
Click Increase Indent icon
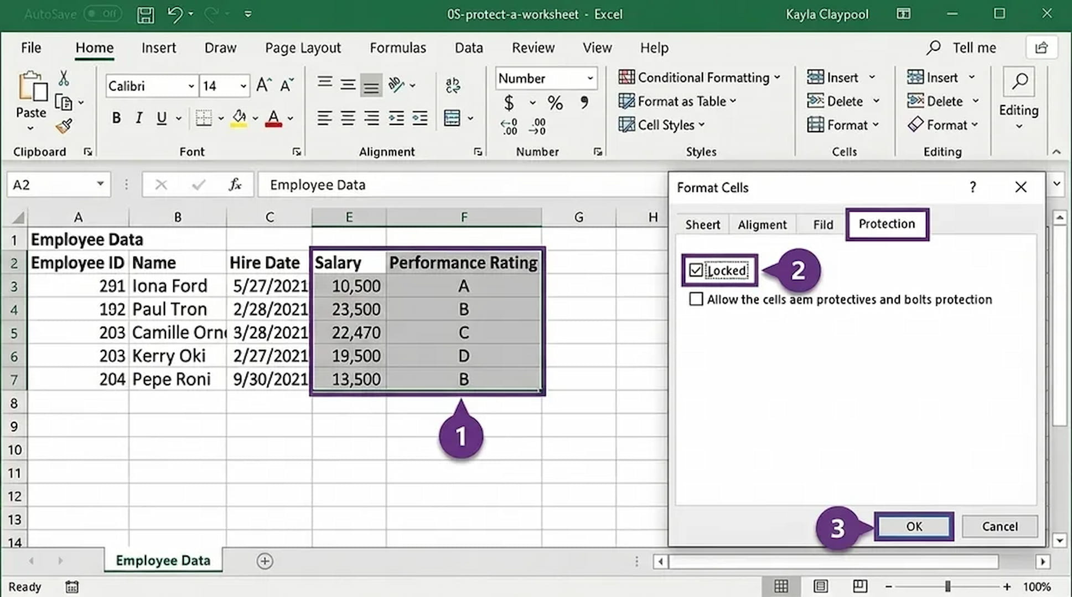click(420, 118)
